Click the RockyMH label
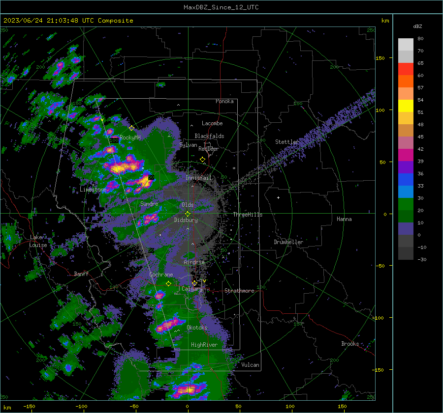 tap(130, 138)
